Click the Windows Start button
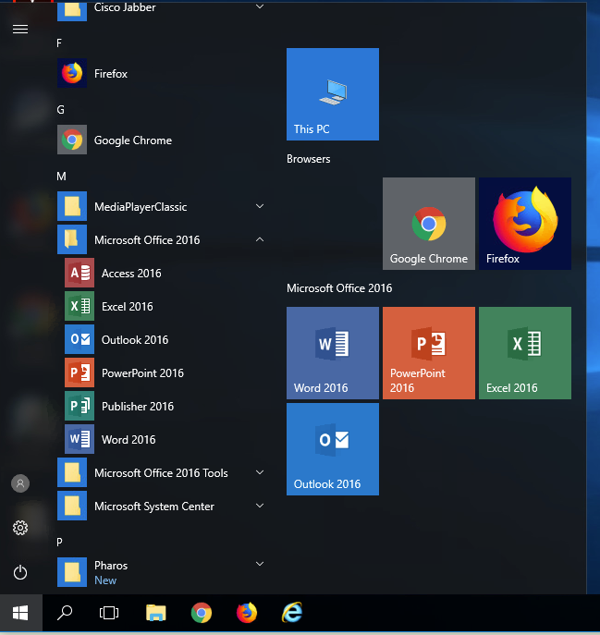This screenshot has width=600, height=635. (20, 613)
